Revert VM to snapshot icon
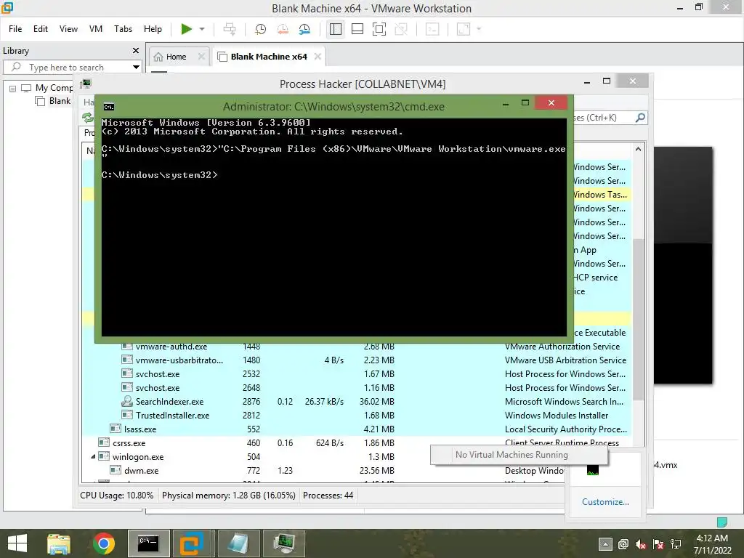 (283, 29)
